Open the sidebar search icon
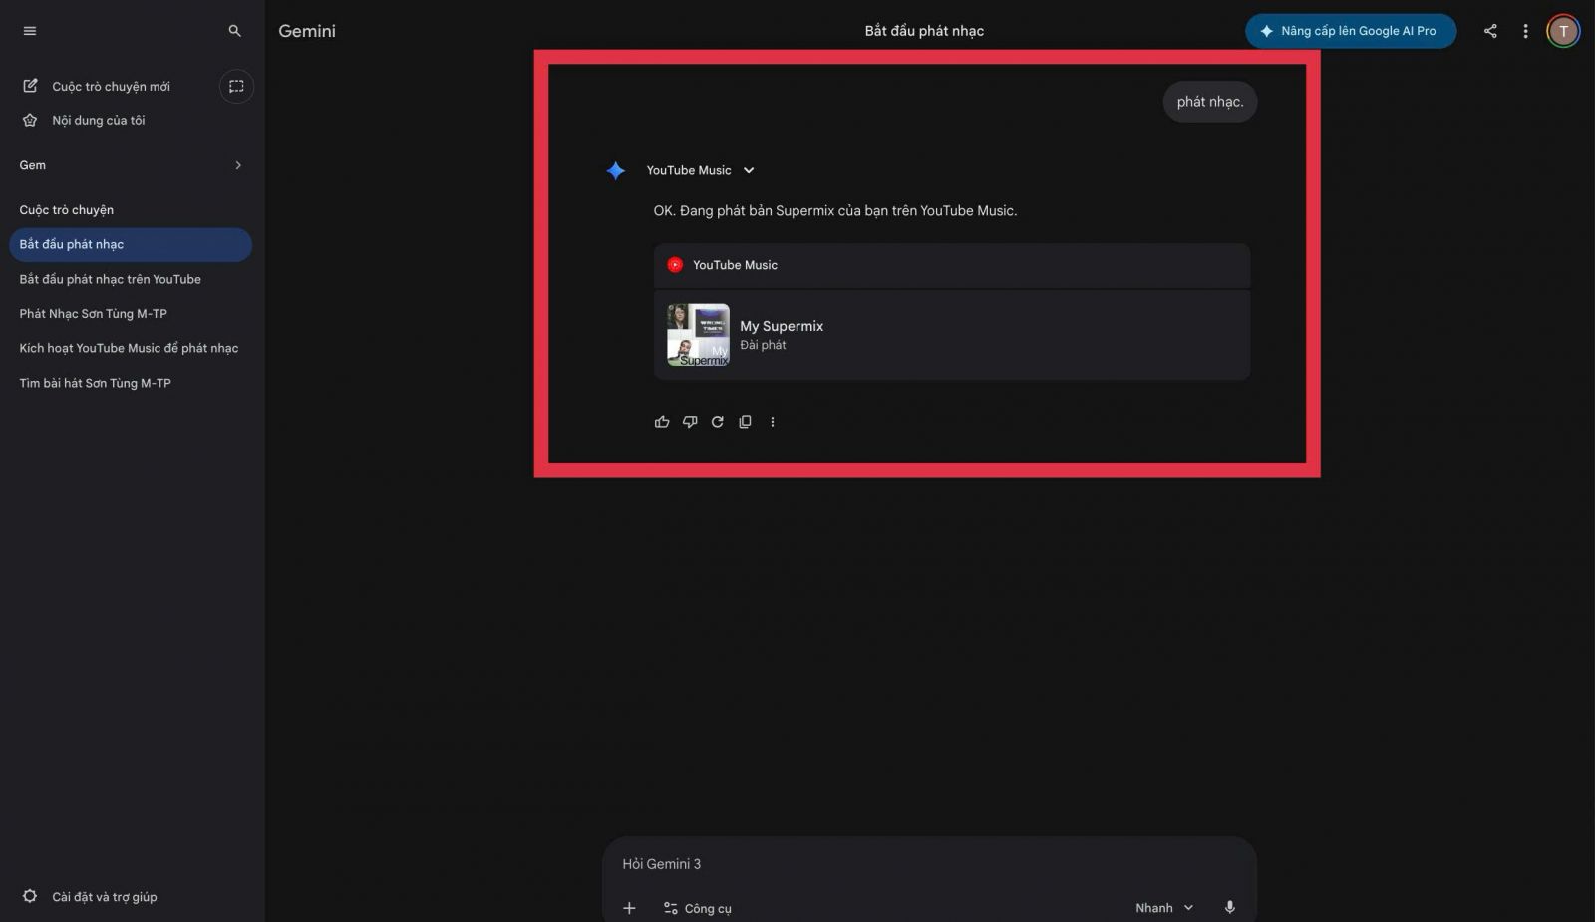The height and width of the screenshot is (922, 1595). click(x=234, y=31)
